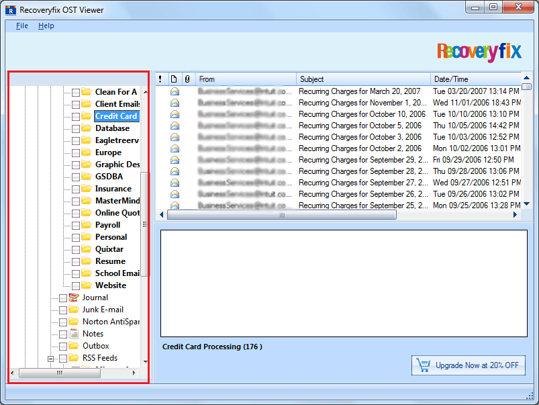Image resolution: width=539 pixels, height=405 pixels.
Task: Open the File menu
Action: pyautogui.click(x=22, y=26)
